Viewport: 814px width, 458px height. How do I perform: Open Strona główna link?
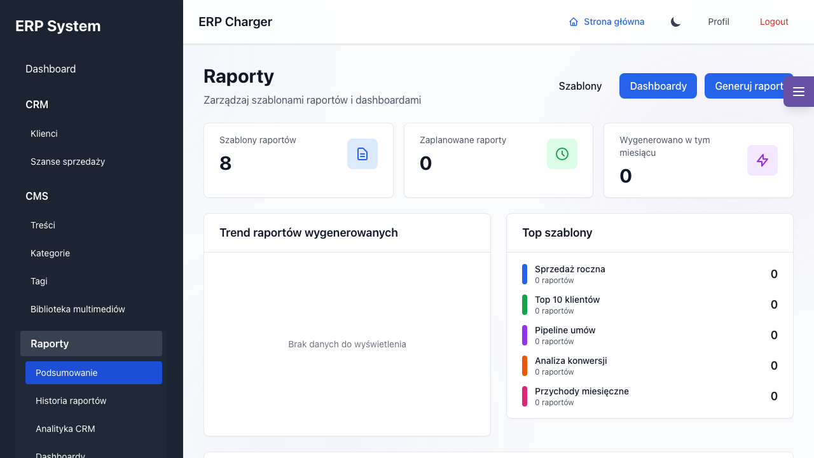point(607,22)
